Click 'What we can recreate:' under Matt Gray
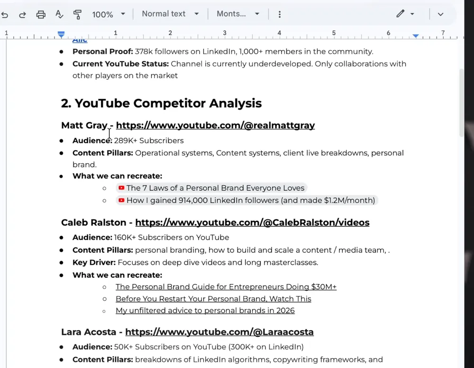This screenshot has height=368, width=474. [117, 176]
